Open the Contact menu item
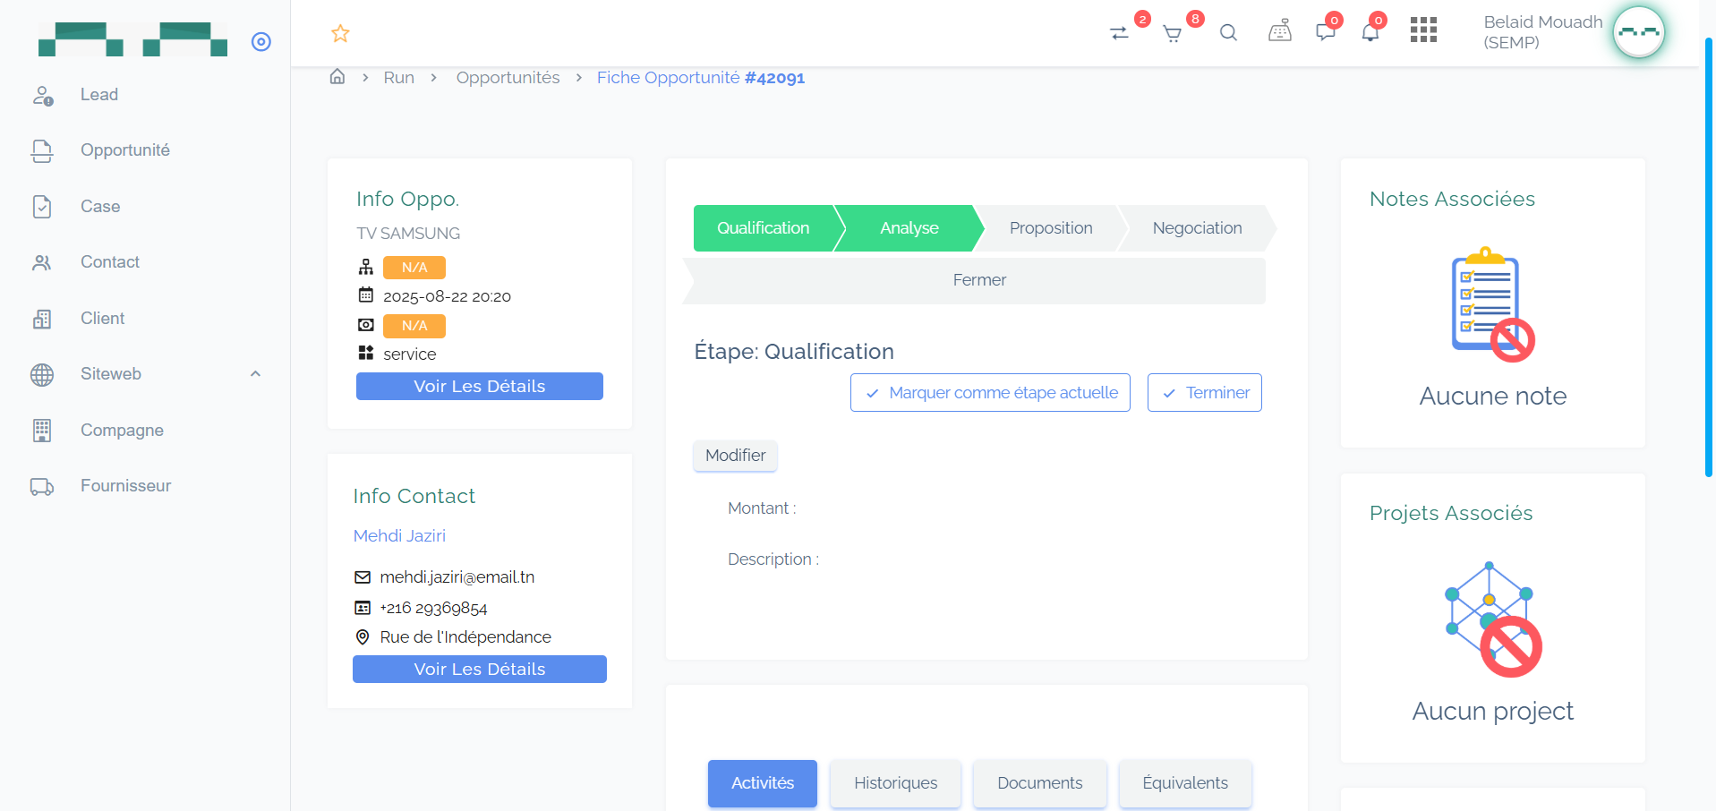Viewport: 1716px width, 811px height. click(x=110, y=262)
